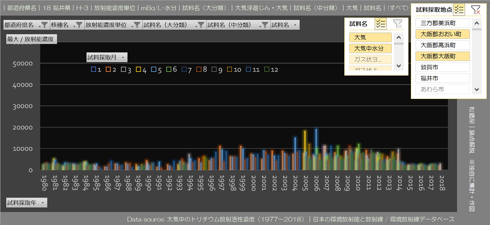This screenshot has width=490, height=225.
Task: Click filter icon on 試料名（大分類） field button
Action: click(x=201, y=25)
